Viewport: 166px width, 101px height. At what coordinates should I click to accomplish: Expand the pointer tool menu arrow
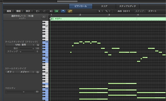pos(102,11)
